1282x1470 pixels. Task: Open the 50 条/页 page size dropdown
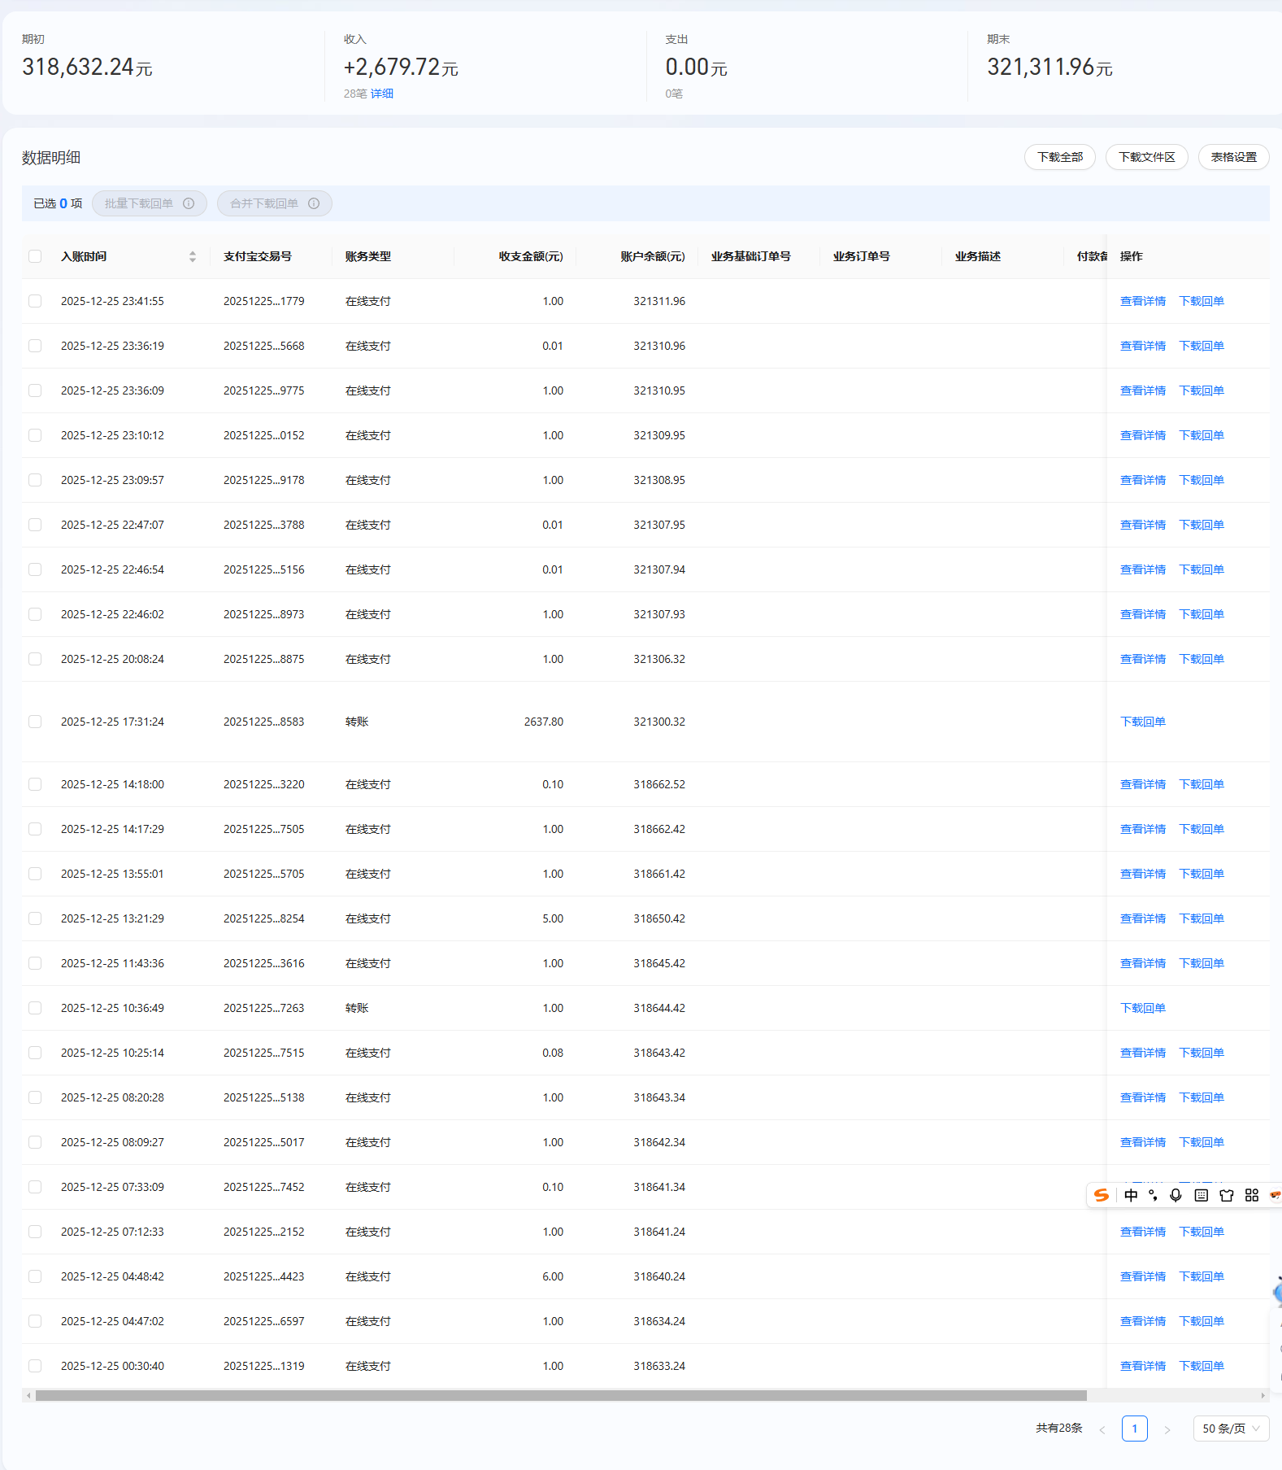point(1230,1429)
